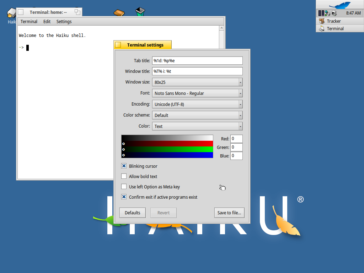Image resolution: width=364 pixels, height=273 pixels.
Task: Click the Tracker dog icon in Deskbar
Action: click(x=321, y=21)
